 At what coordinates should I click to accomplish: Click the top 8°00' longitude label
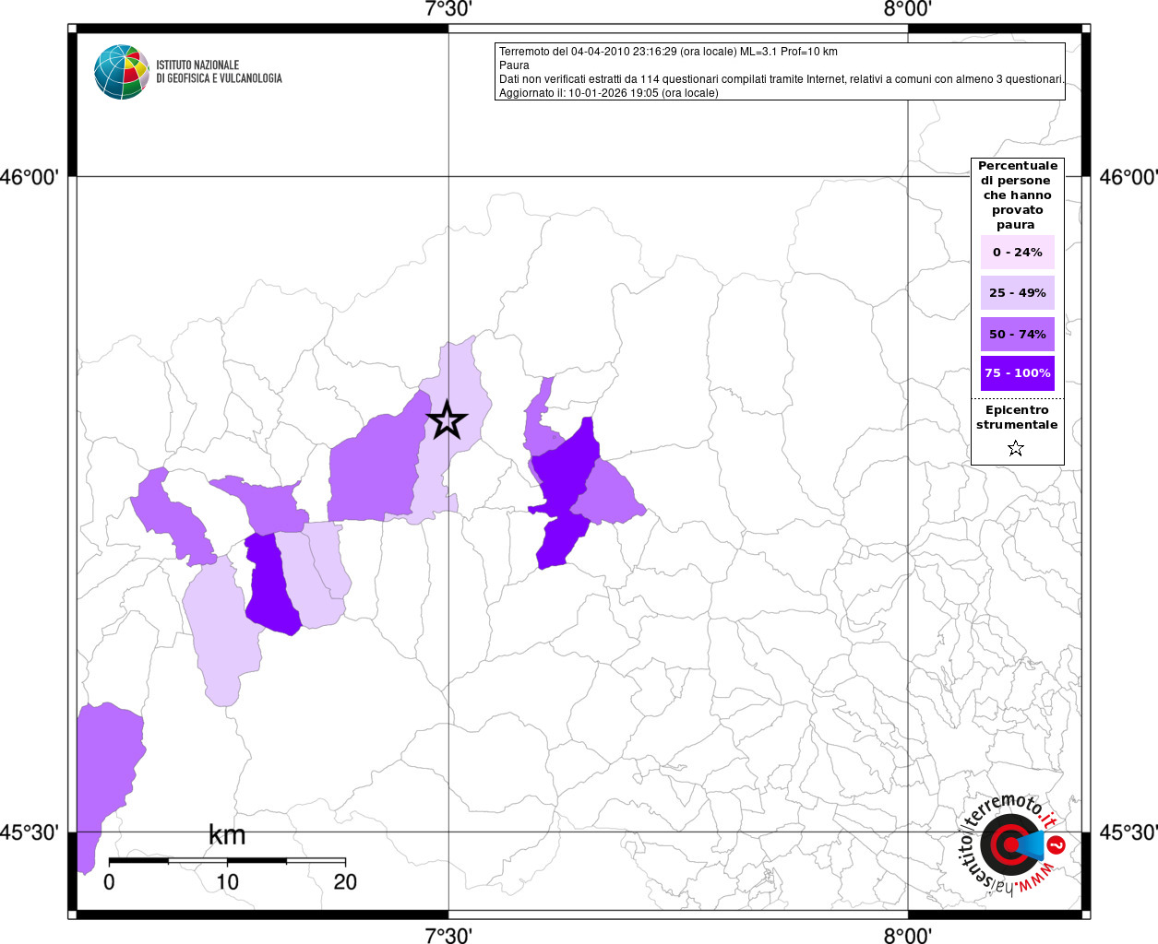pos(908,9)
